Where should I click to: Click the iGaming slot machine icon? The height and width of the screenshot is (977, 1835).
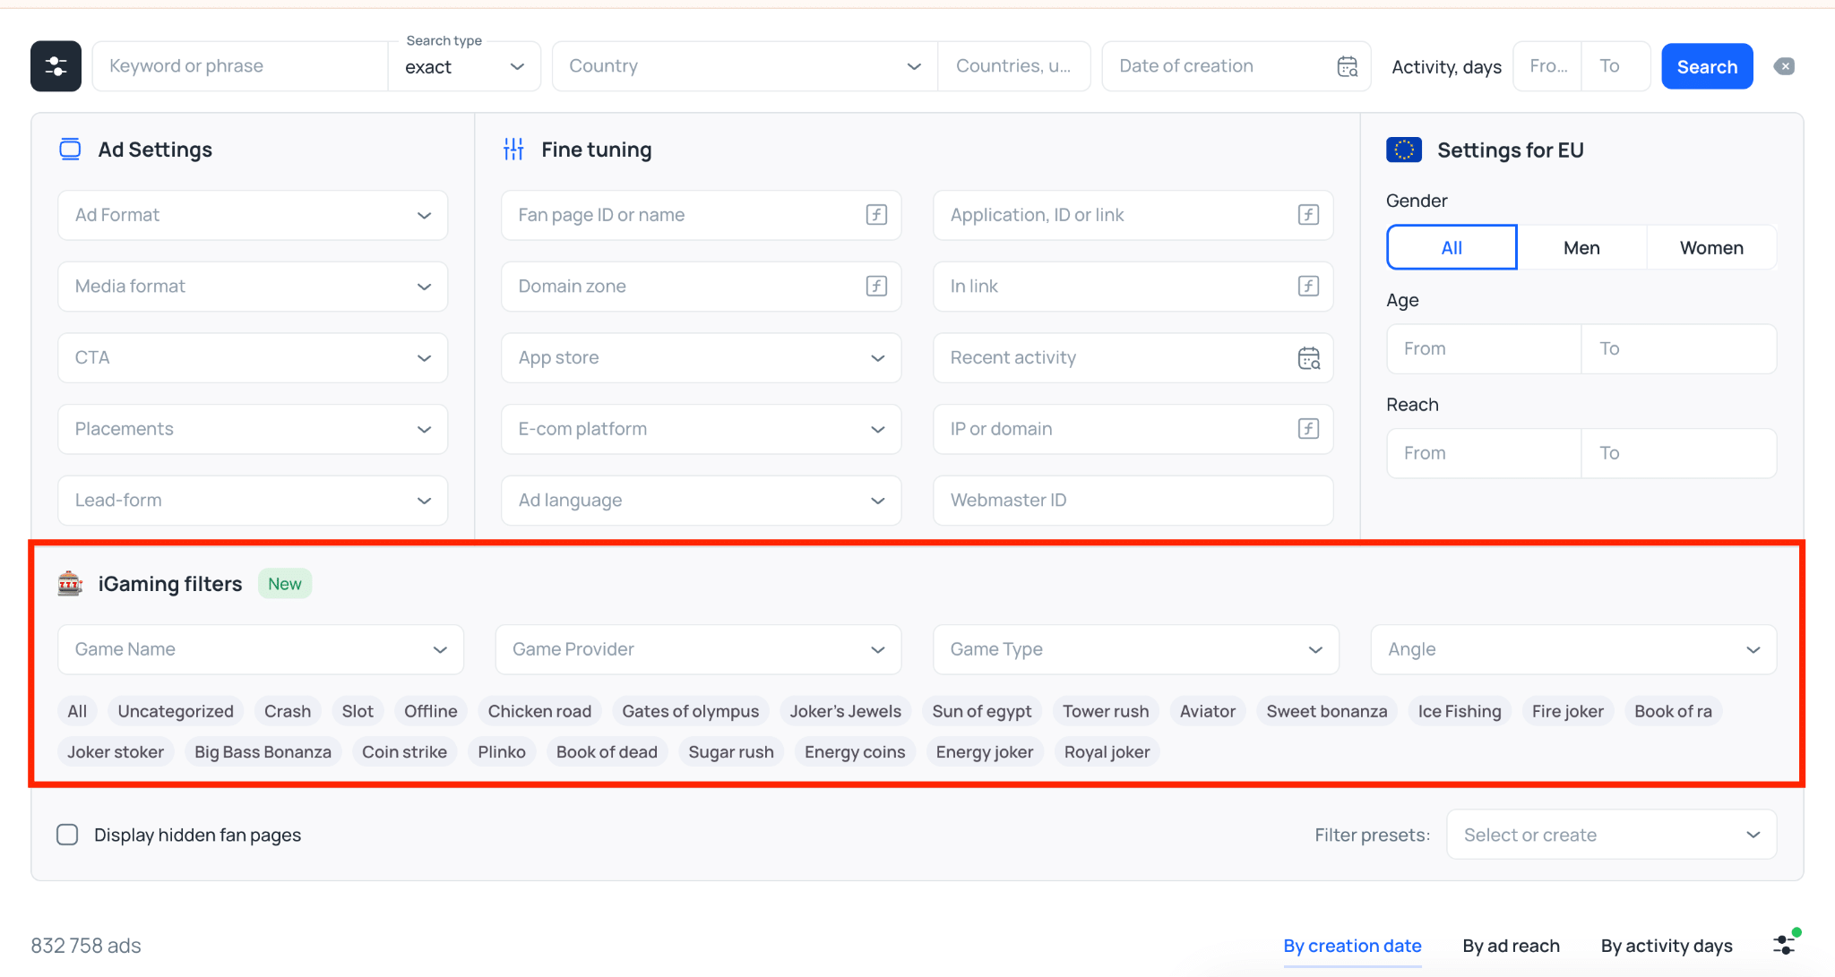point(70,584)
